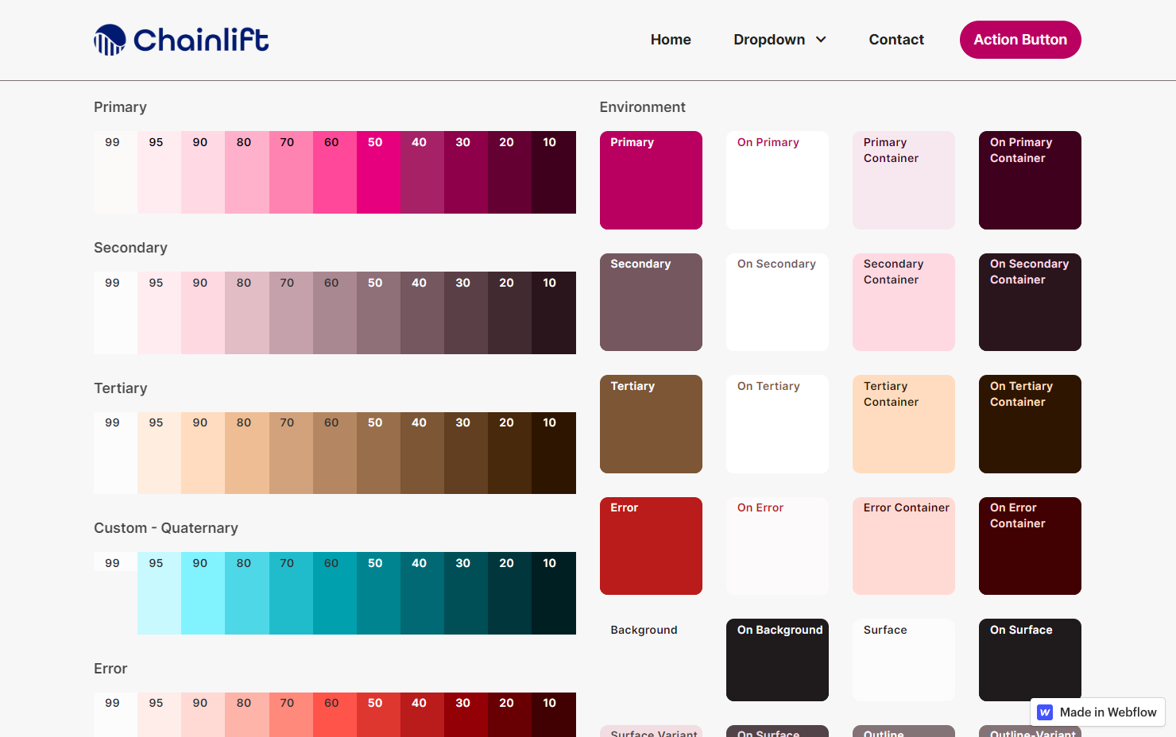Click the red Error environment card
Screen dimensions: 1176x737
tap(651, 546)
